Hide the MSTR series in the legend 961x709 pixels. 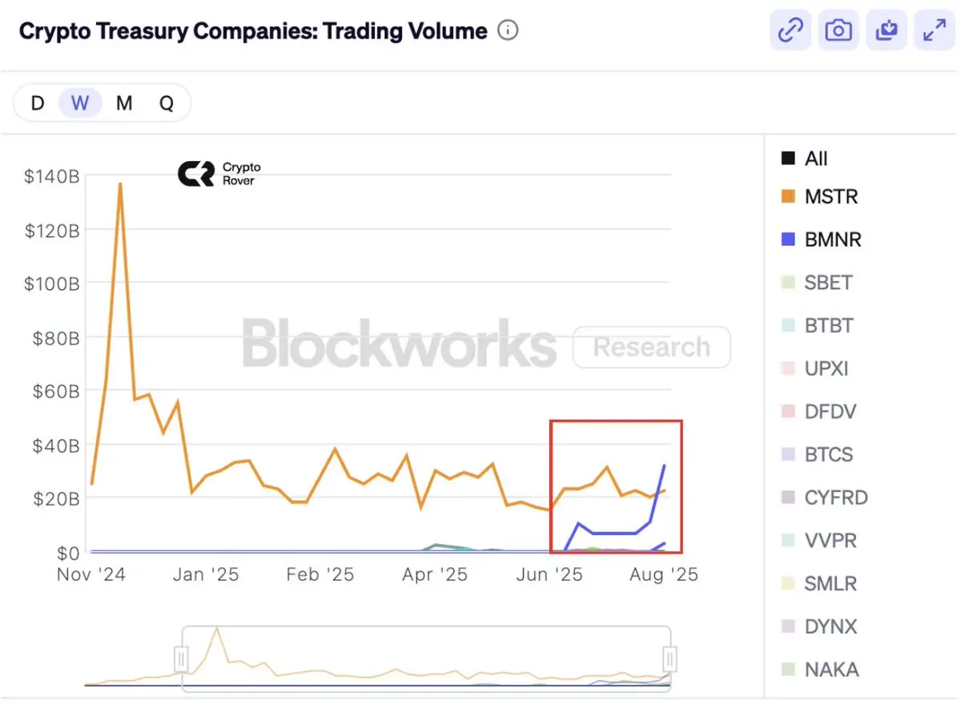(820, 196)
